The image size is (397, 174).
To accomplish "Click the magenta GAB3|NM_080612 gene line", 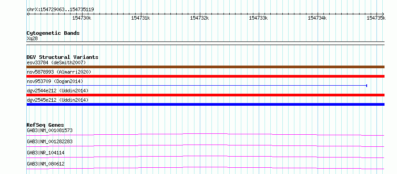I will pyautogui.click(x=205, y=168).
